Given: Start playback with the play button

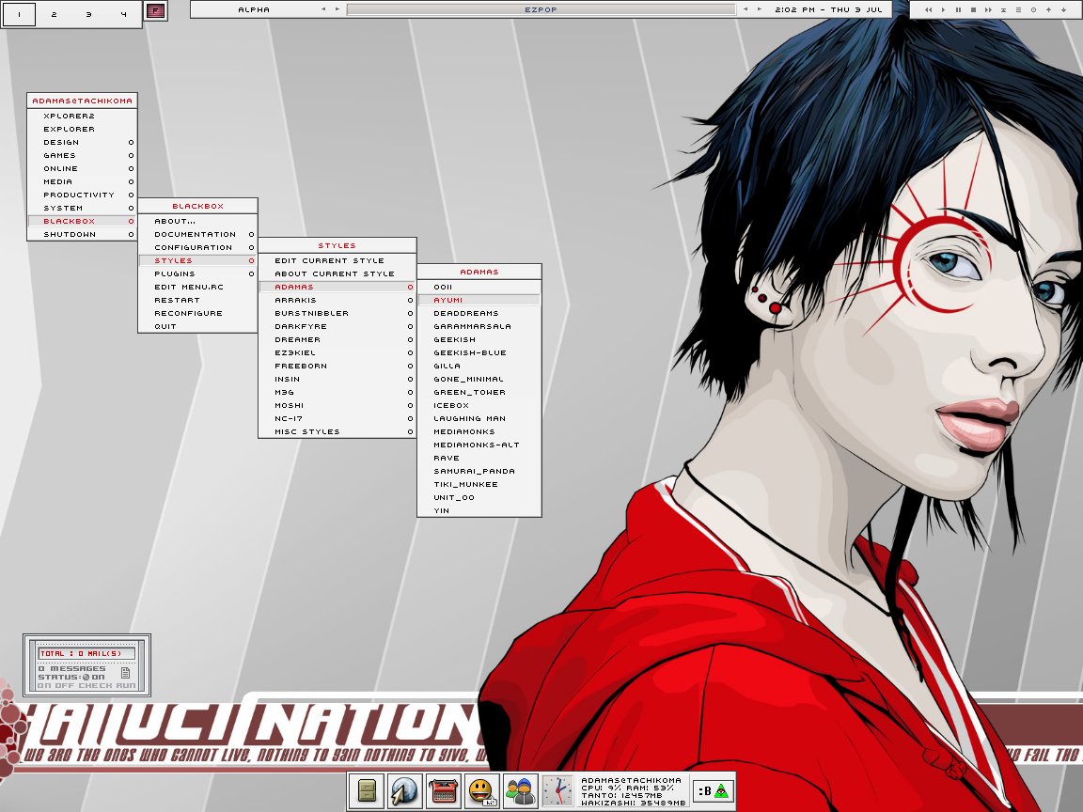Looking at the screenshot, I should click(944, 9).
